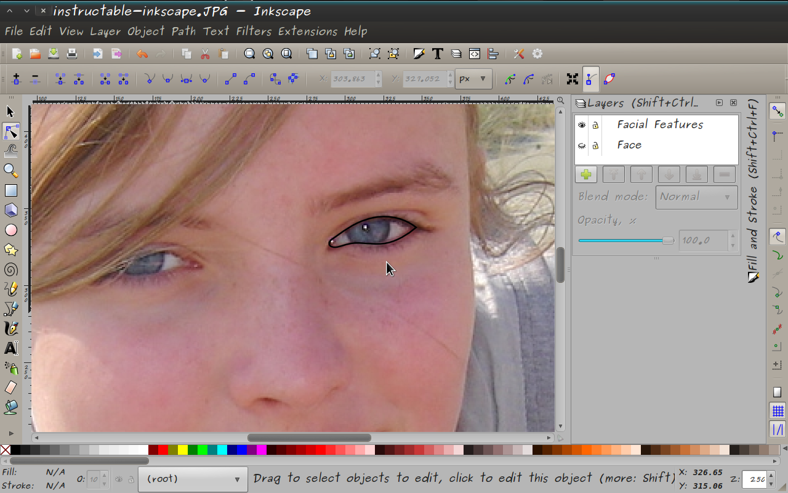The height and width of the screenshot is (493, 788).
Task: Lock the Facial Features layer
Action: coord(595,124)
